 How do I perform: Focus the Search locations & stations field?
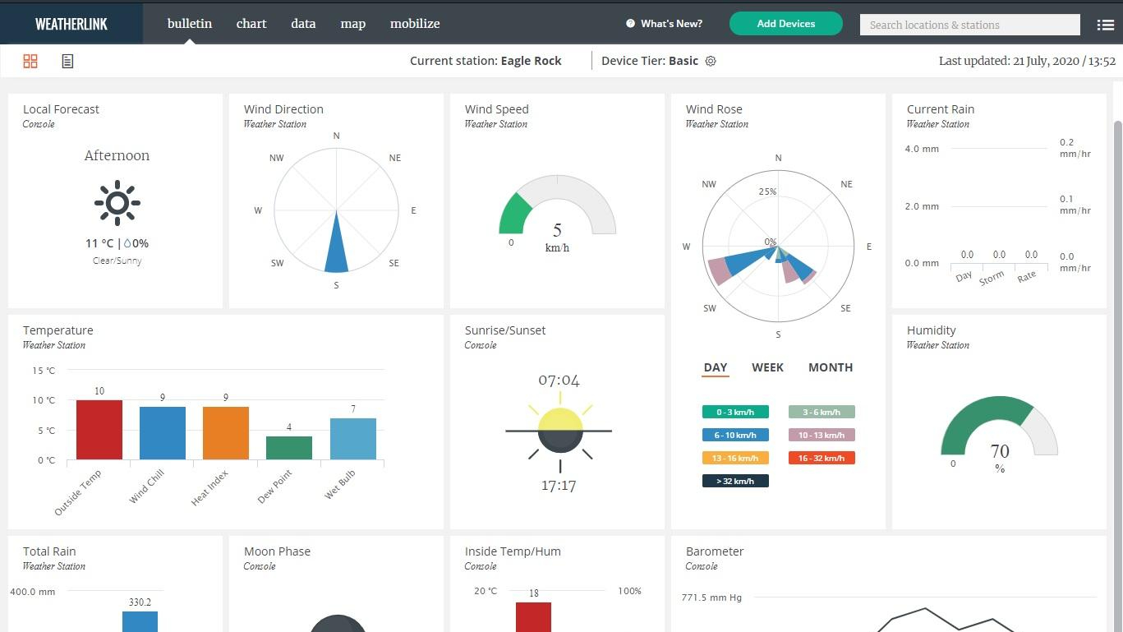tap(969, 25)
